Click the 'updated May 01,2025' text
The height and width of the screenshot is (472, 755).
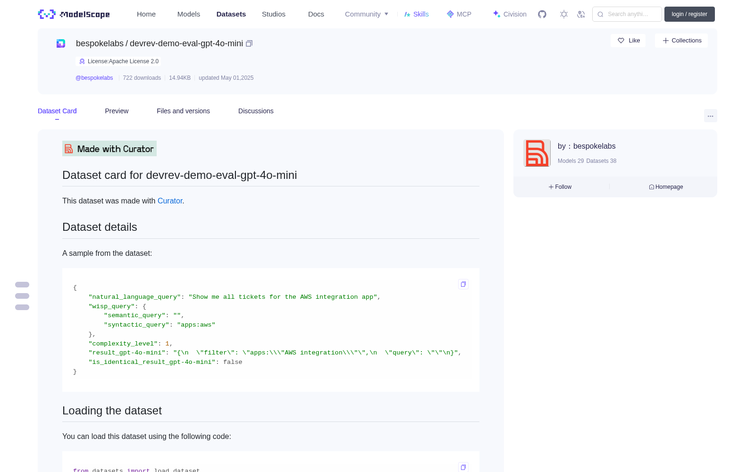[226, 78]
